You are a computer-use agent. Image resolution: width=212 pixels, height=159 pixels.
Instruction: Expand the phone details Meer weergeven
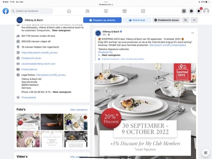[62, 92]
